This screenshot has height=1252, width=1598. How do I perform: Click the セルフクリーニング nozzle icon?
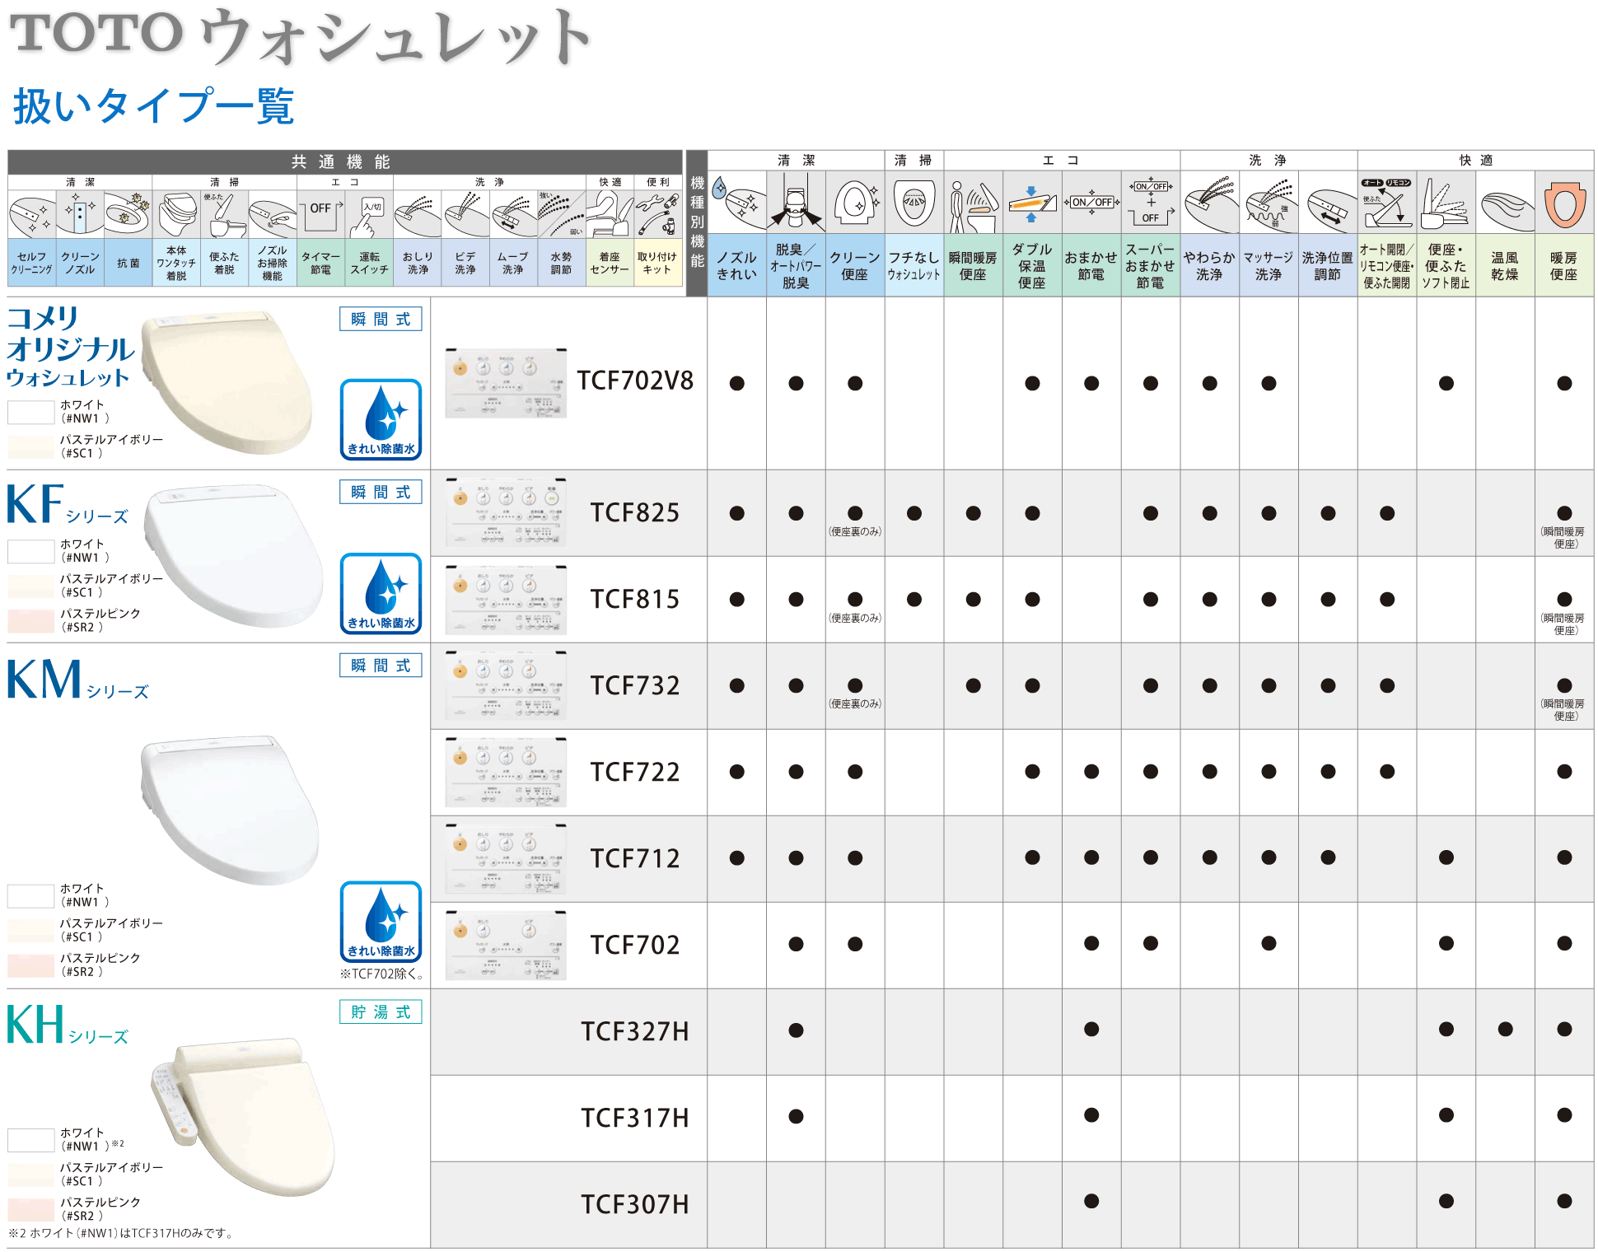tap(31, 214)
